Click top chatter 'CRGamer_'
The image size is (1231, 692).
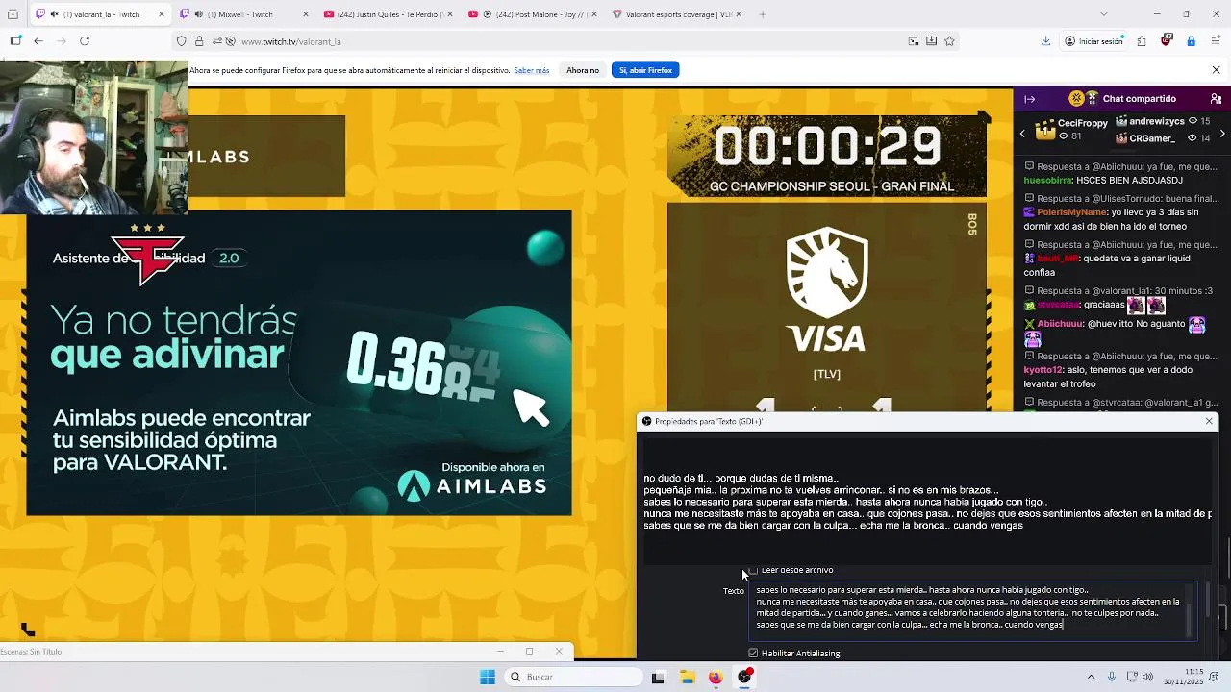coord(1152,138)
